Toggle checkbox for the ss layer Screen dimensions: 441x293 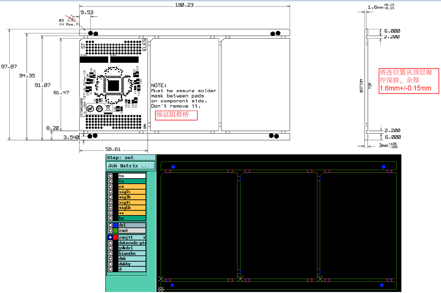point(110,213)
